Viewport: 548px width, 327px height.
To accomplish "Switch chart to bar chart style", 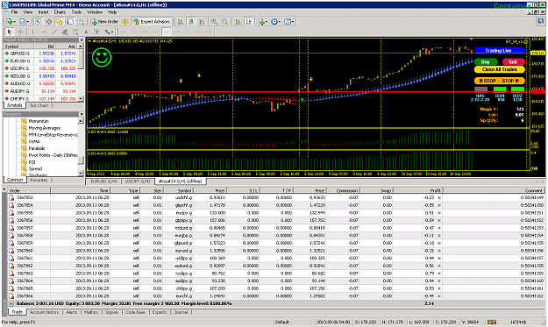I will point(181,22).
